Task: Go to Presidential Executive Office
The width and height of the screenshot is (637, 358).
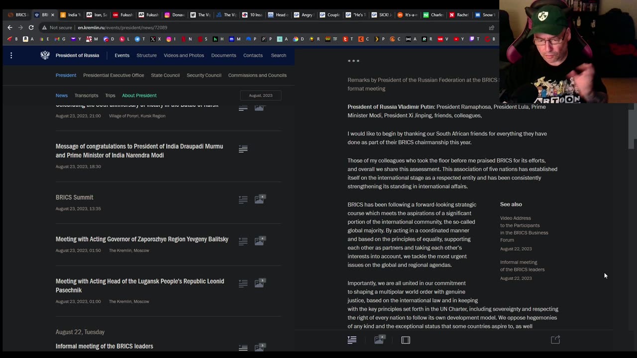Action: click(x=113, y=75)
